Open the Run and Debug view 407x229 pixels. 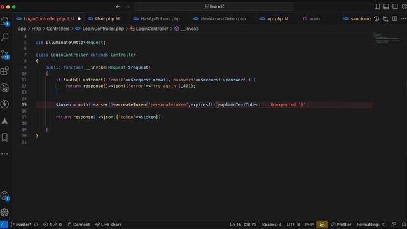[x=4, y=88]
